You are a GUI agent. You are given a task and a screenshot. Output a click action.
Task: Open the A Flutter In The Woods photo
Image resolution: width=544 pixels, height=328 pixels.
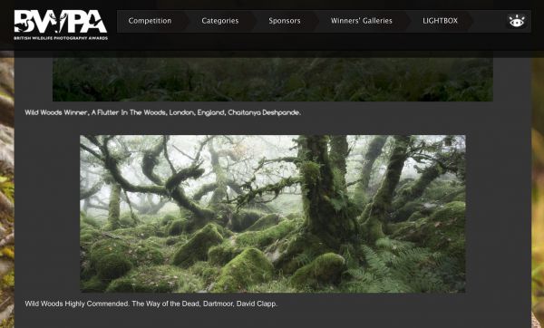[273, 80]
